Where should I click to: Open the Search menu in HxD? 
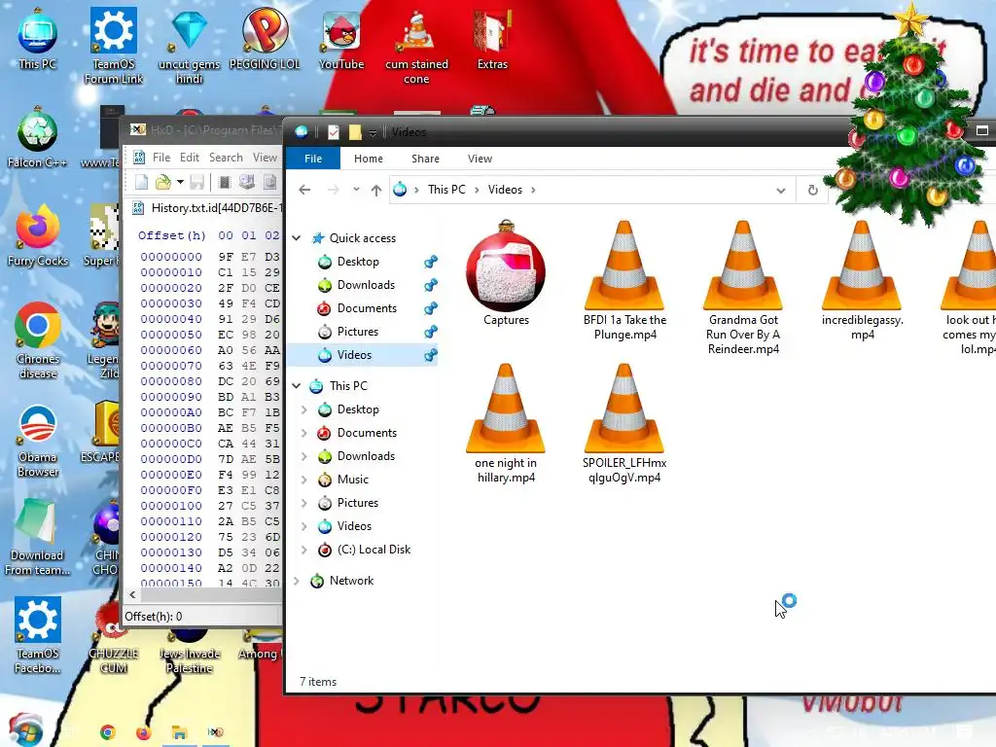click(226, 158)
